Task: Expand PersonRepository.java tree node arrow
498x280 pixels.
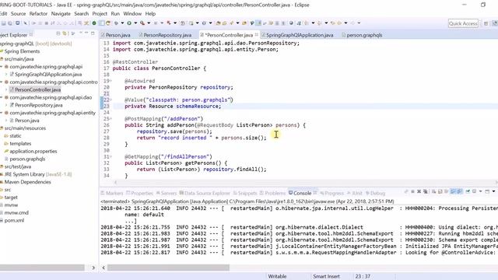Action: [x=6, y=105]
